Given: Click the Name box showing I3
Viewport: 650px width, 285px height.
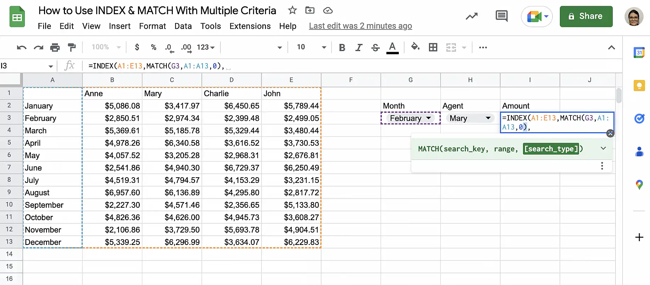Looking at the screenshot, I should click(x=27, y=66).
